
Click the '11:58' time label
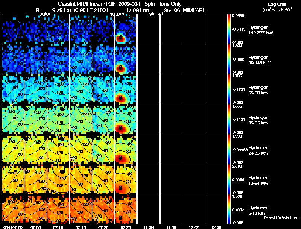pos(171,227)
